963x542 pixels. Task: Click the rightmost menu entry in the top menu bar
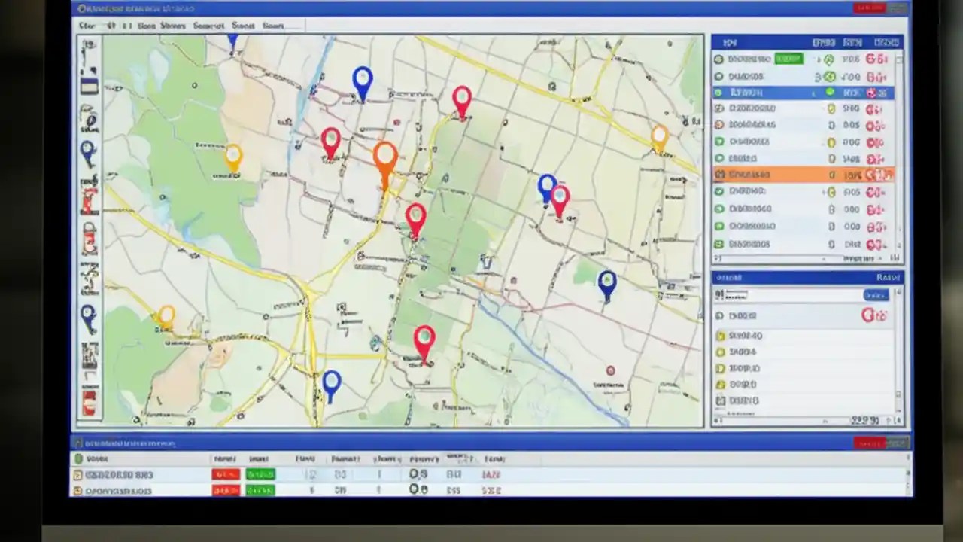click(273, 26)
